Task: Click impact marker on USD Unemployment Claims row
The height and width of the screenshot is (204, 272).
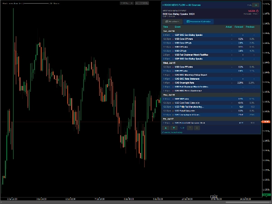Action: pos(173,115)
